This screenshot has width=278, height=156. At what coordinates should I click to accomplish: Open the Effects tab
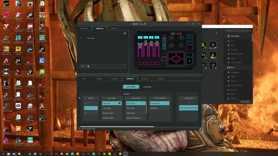tap(115, 79)
